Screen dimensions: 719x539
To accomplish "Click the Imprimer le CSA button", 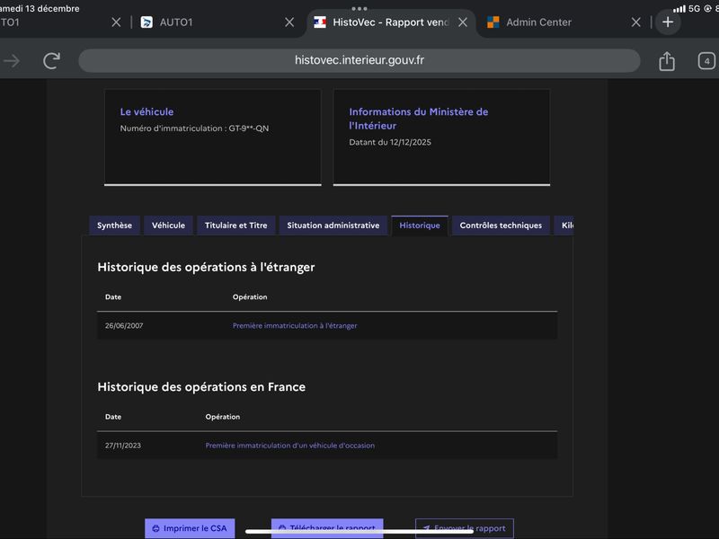I will click(x=189, y=528).
